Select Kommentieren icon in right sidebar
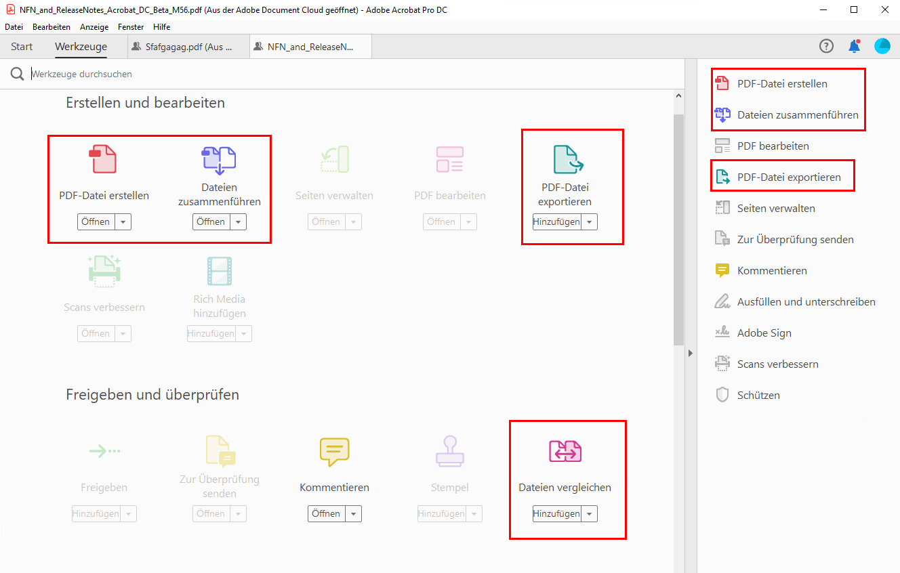 point(722,270)
